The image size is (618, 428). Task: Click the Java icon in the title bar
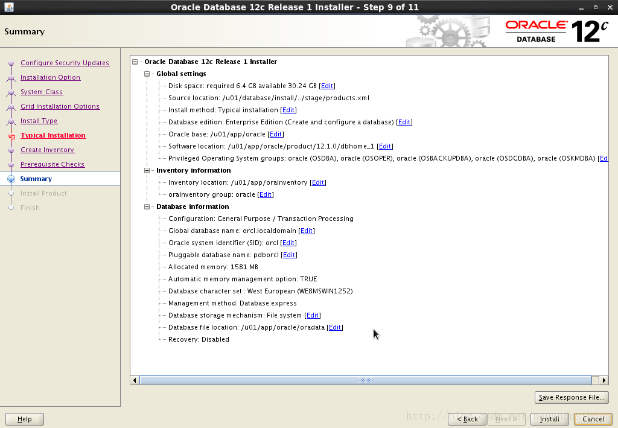[x=8, y=7]
